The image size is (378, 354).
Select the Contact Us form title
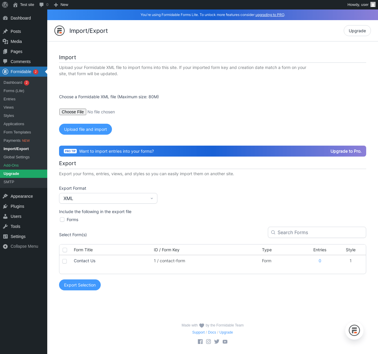84,261
